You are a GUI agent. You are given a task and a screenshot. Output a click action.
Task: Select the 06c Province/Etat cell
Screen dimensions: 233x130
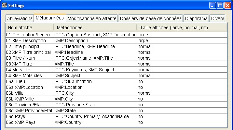(30, 105)
